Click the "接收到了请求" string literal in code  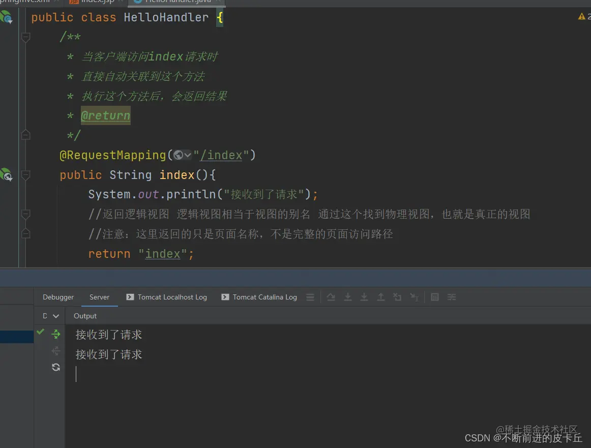coord(264,194)
